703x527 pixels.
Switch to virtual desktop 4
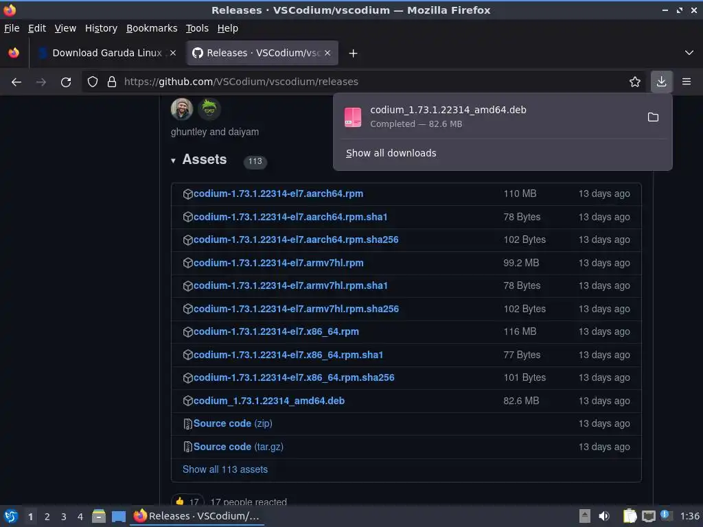point(80,517)
